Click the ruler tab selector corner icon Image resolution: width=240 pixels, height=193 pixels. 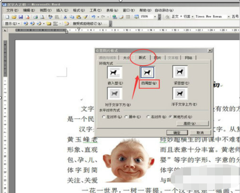coord(5,30)
